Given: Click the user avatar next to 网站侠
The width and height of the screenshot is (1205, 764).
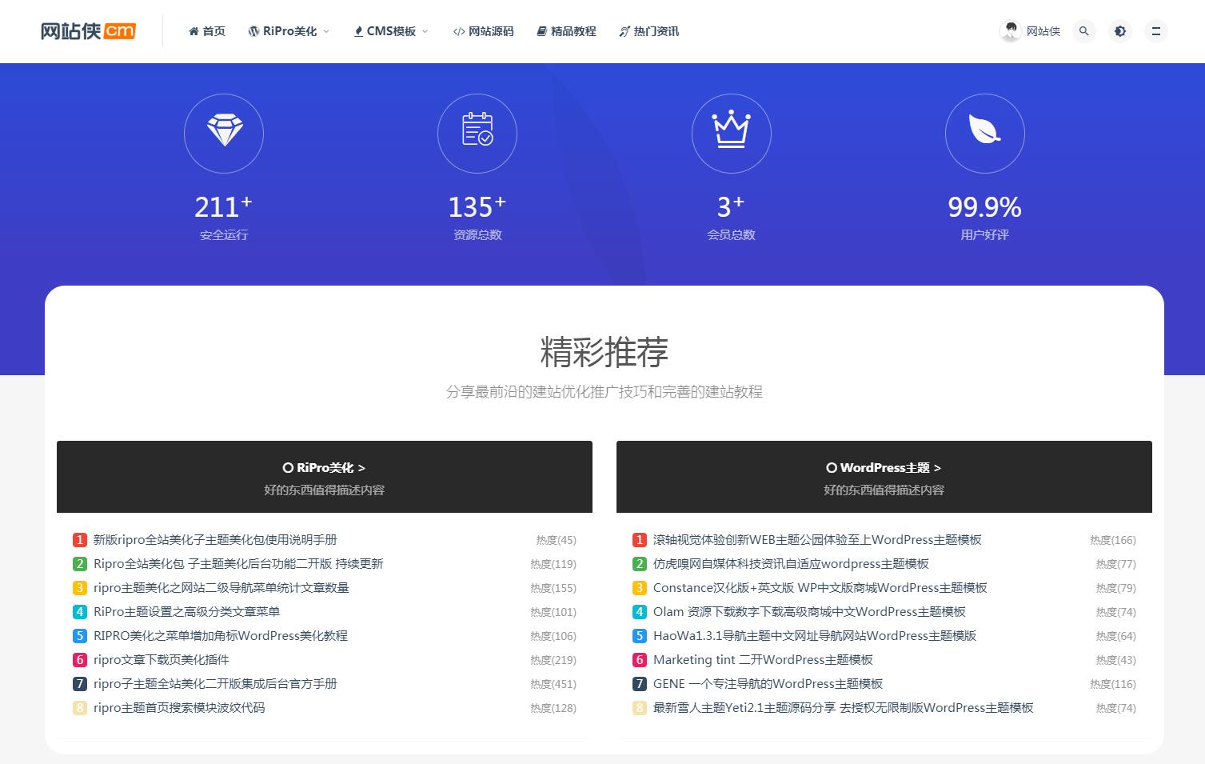Looking at the screenshot, I should (1011, 31).
